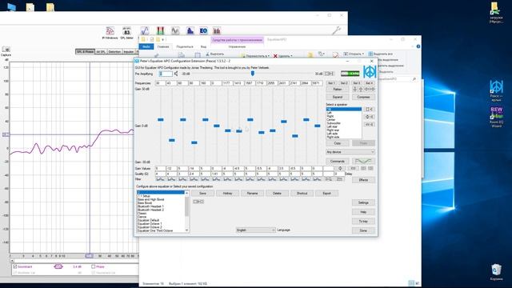
Task: Click the target icon right of Gain Values
Action: click(340, 168)
